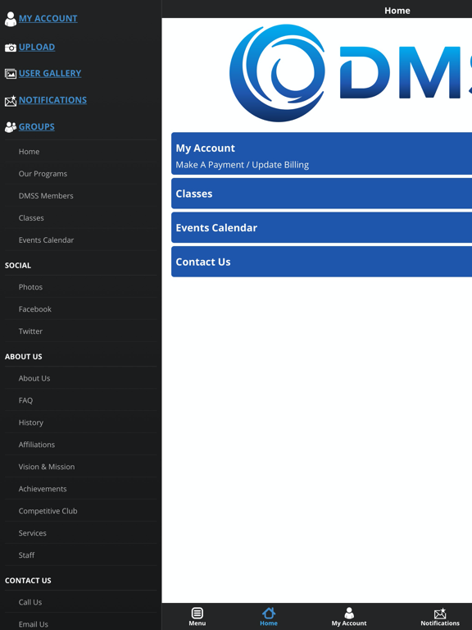Open the MY ACCOUNT sidebar link
This screenshot has width=472, height=630.
[48, 19]
